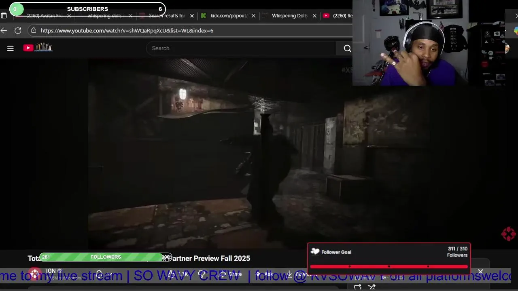518x291 pixels.
Task: Close the playlist panel with the X
Action: (480, 272)
